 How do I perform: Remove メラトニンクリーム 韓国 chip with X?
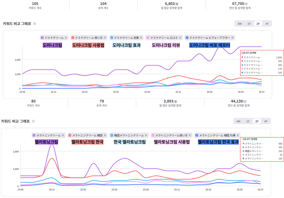[x=105, y=135]
